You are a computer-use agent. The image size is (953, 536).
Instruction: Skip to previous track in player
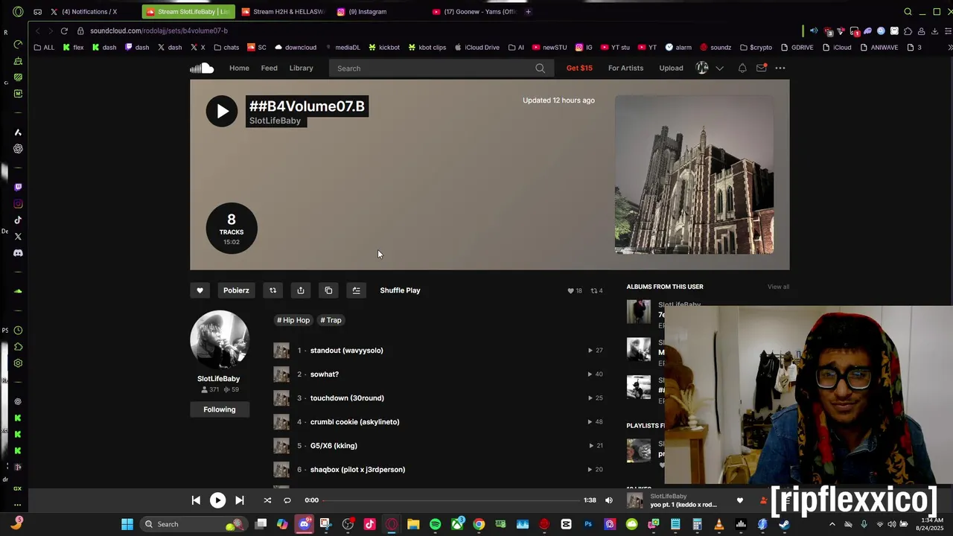[x=196, y=500]
